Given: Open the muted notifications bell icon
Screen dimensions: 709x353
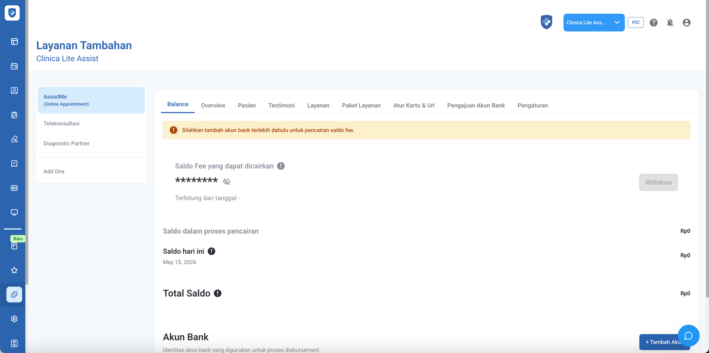Looking at the screenshot, I should [670, 23].
